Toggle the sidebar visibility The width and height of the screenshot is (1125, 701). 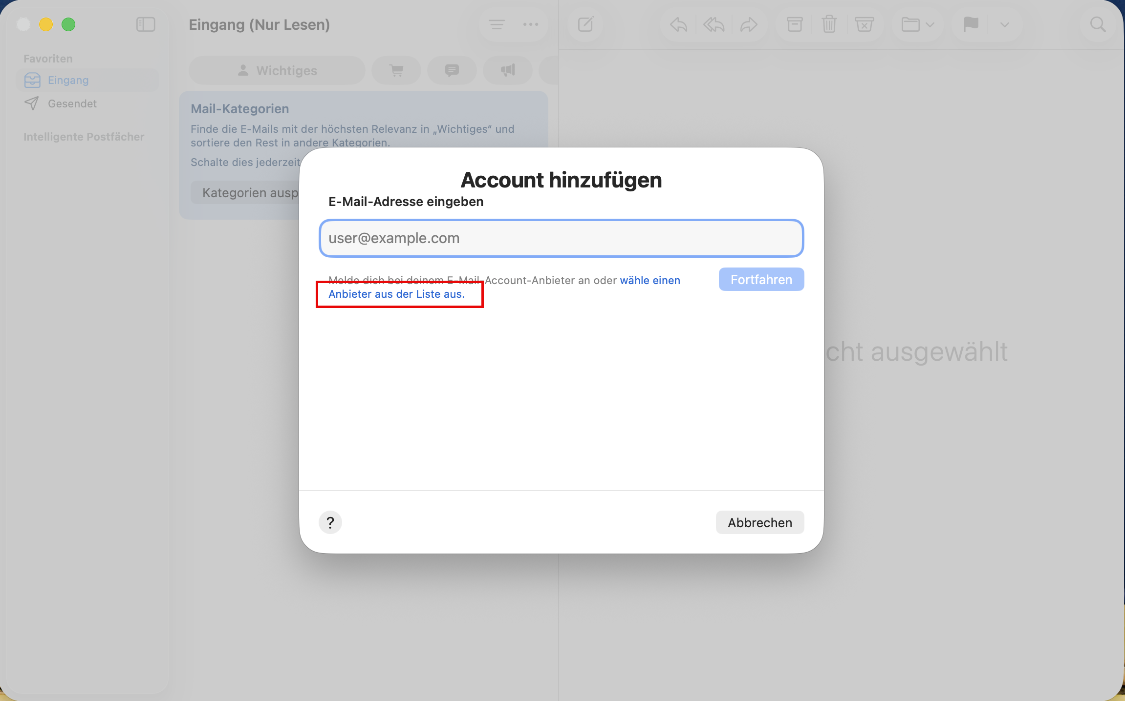[x=145, y=24]
